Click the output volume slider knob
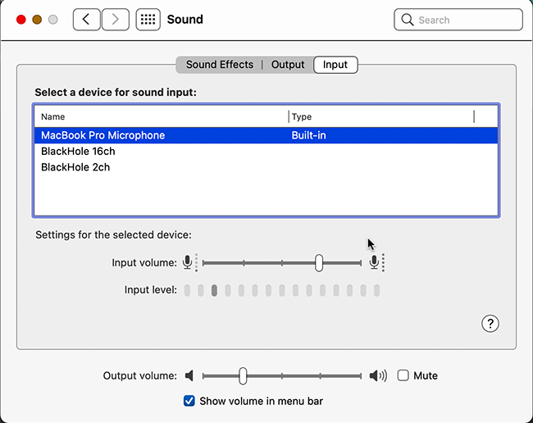This screenshot has height=423, width=533. click(x=243, y=375)
